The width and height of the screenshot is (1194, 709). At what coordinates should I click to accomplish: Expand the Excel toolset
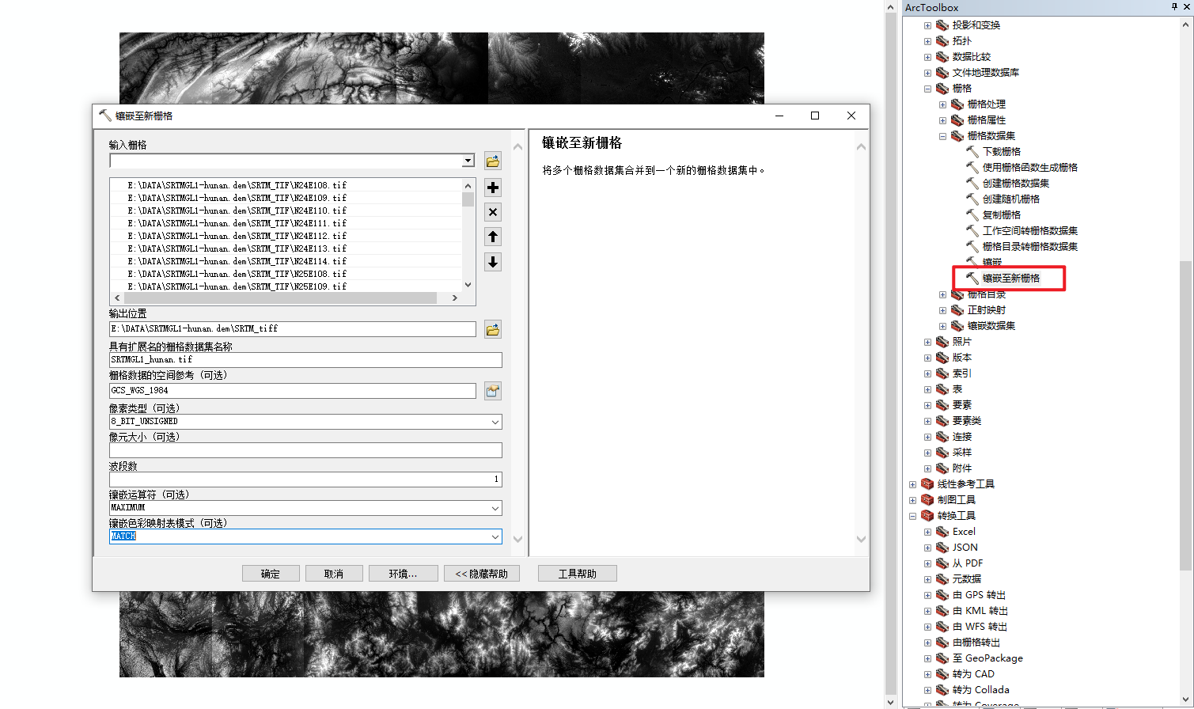tap(927, 532)
